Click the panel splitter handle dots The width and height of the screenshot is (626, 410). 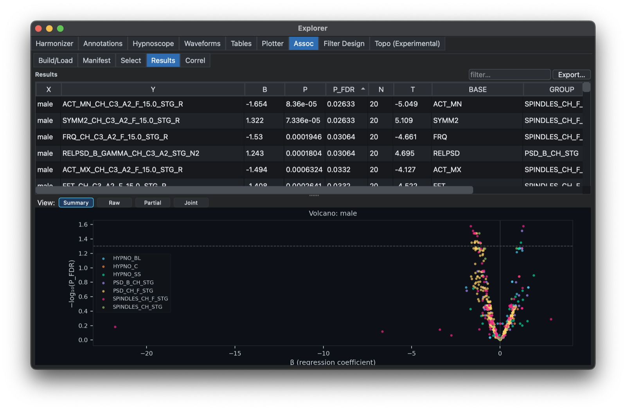314,195
